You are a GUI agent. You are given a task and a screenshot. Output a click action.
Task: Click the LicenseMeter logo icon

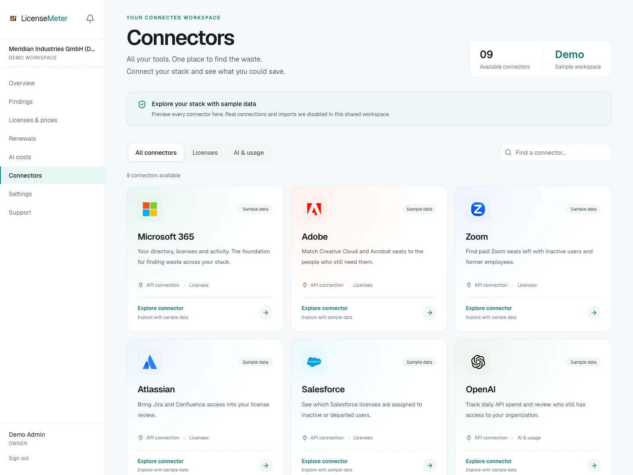(13, 18)
